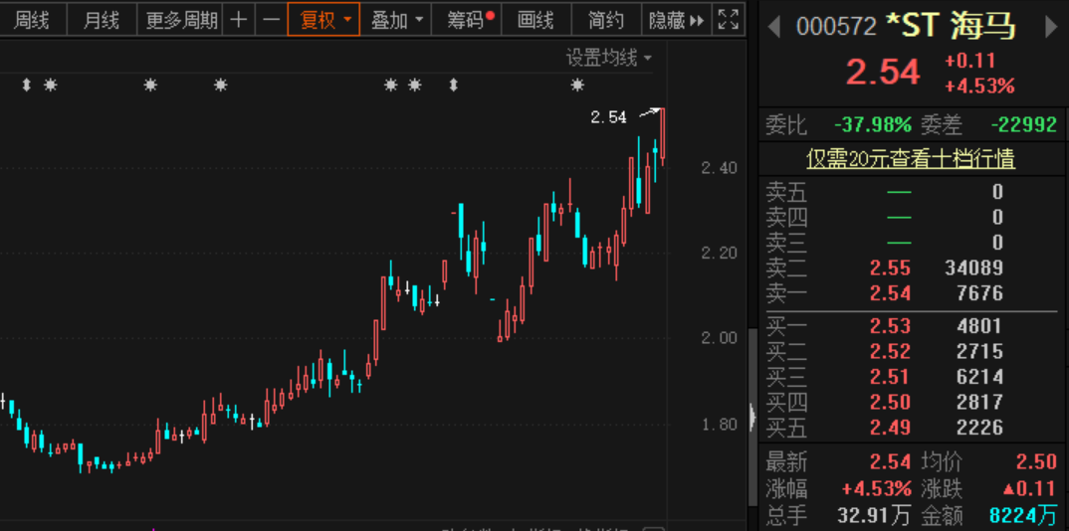Click the 1.80 price axis label

pyautogui.click(x=719, y=425)
